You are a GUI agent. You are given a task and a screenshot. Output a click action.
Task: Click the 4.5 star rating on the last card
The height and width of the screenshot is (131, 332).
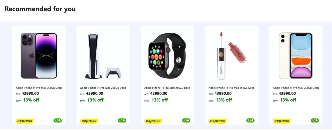(x=315, y=120)
